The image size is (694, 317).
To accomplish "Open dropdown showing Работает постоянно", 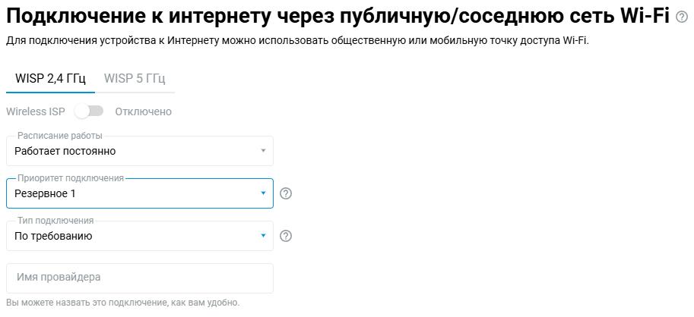I will [x=137, y=151].
